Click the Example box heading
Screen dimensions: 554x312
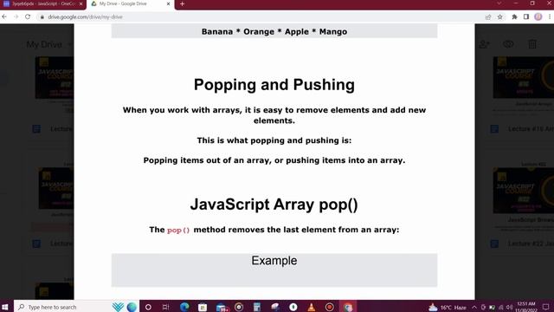pyautogui.click(x=274, y=261)
